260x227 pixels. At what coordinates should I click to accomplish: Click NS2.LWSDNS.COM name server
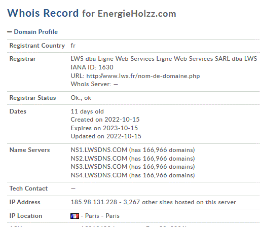(x=99, y=159)
